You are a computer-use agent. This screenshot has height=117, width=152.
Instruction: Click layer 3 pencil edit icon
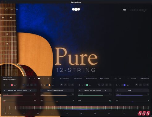click(x=103, y=85)
